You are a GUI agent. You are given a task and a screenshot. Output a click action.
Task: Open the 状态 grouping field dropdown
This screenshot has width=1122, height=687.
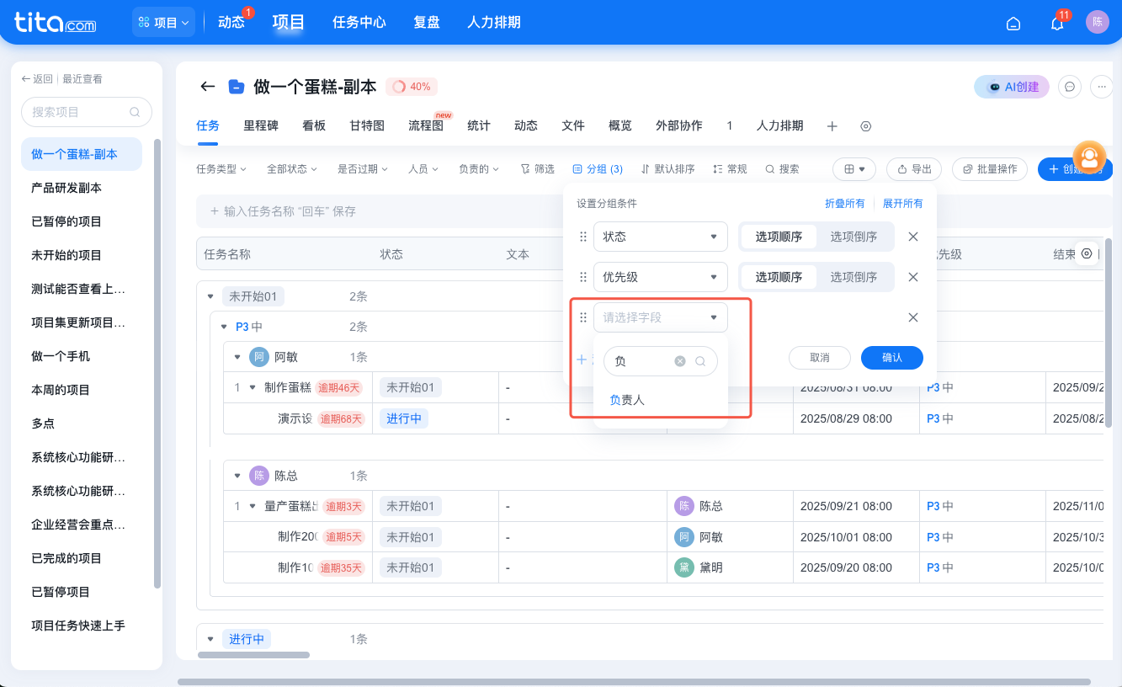pos(661,237)
